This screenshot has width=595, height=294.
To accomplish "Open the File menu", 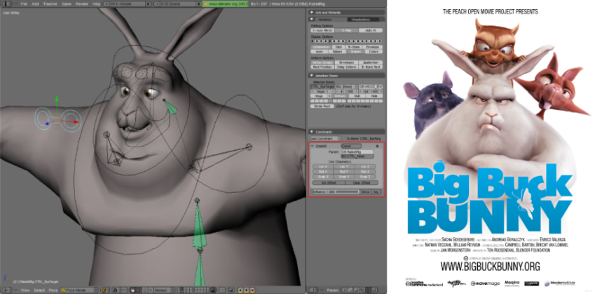I will point(24,4).
